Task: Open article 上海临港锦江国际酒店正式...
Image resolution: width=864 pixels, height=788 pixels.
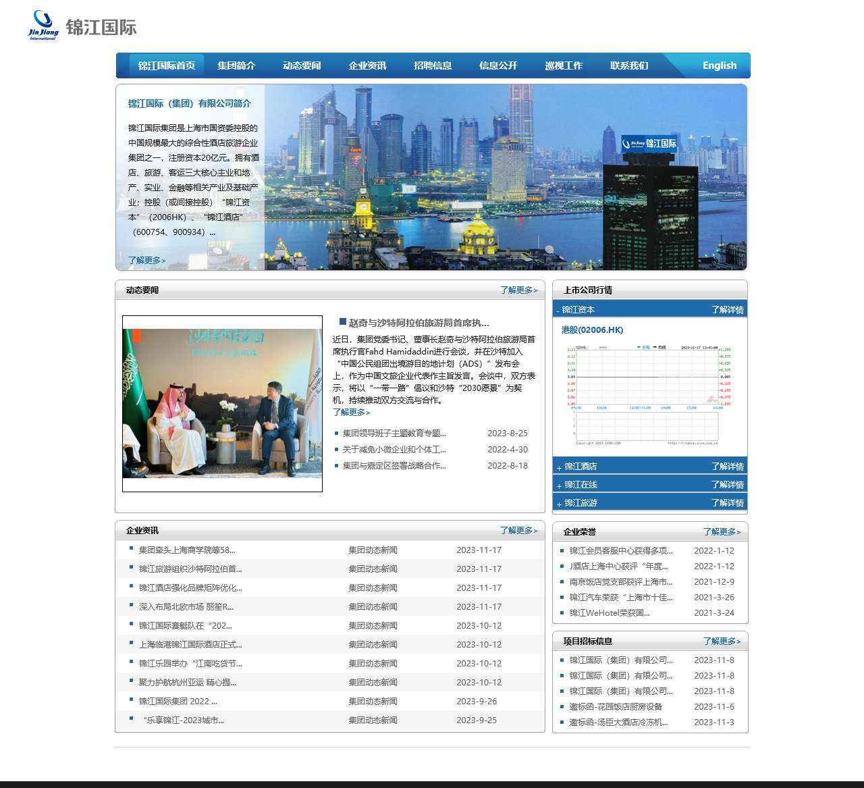Action: click(x=190, y=645)
